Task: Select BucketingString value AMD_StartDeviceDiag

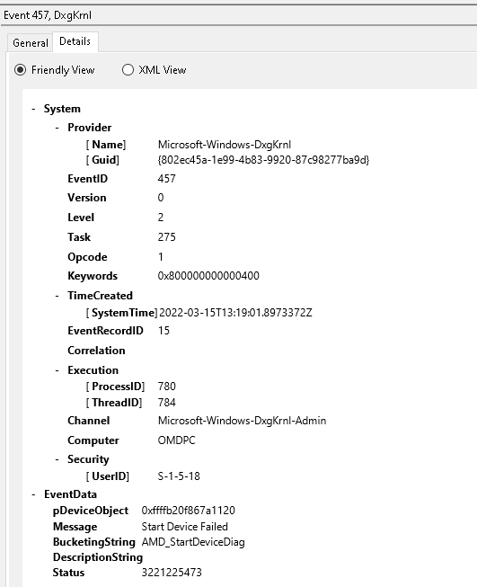Action: pos(193,542)
